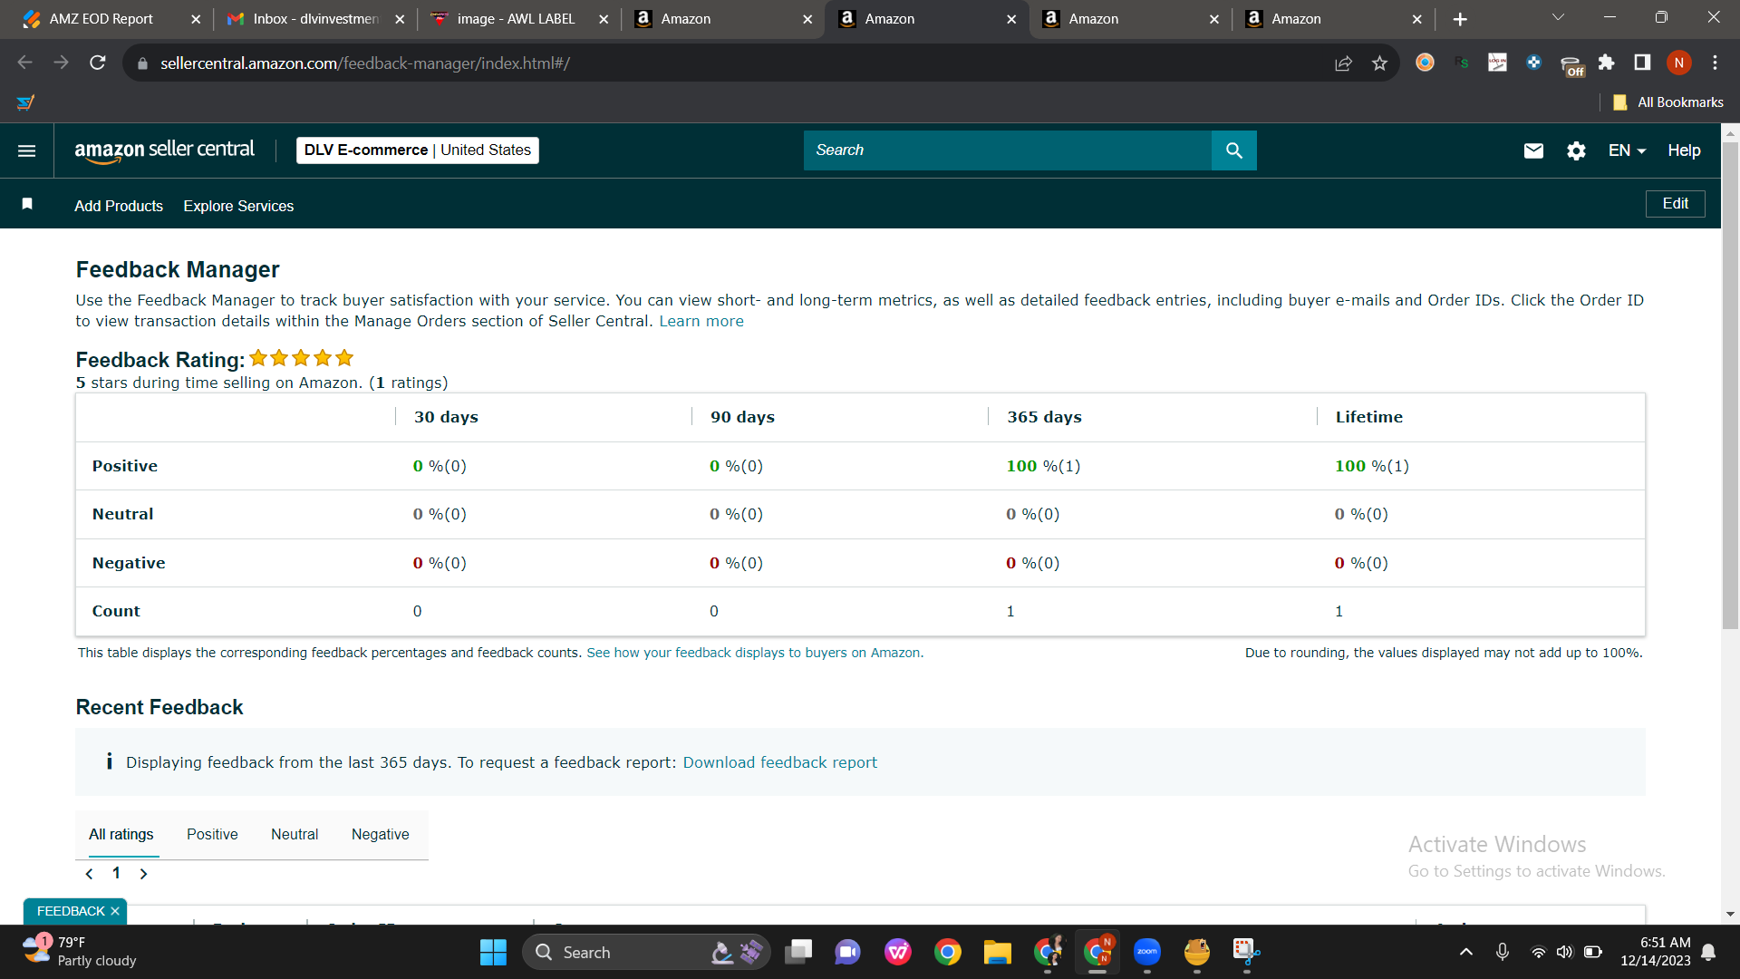Open the All Bookmarks folder
This screenshot has width=1740, height=979.
point(1667,102)
